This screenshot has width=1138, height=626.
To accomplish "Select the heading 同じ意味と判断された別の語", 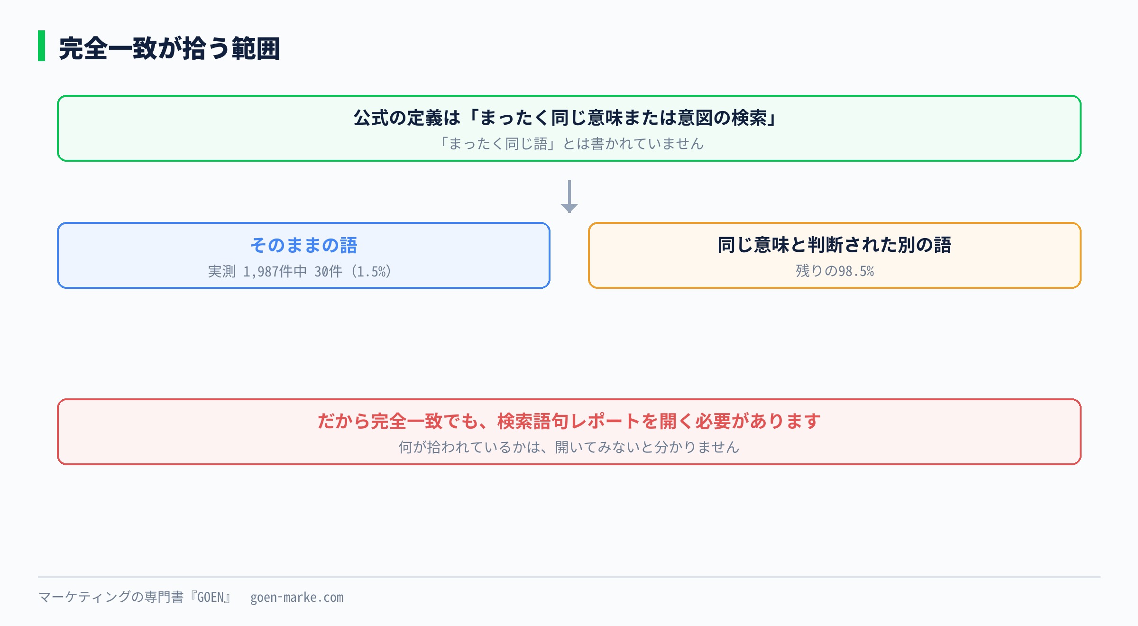I will [x=835, y=245].
